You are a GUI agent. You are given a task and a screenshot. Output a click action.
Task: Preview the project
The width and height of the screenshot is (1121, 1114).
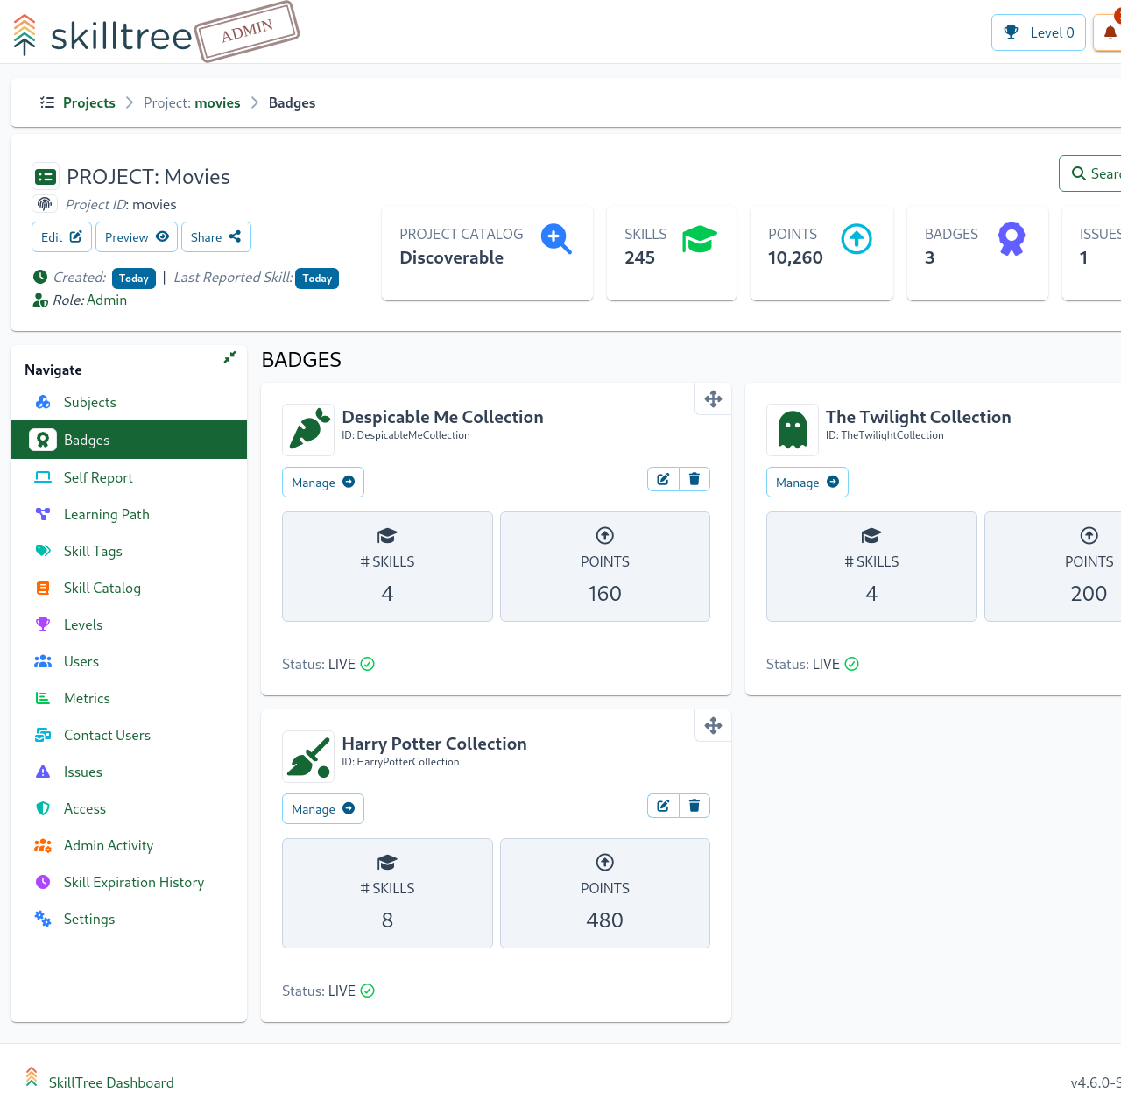click(x=137, y=237)
